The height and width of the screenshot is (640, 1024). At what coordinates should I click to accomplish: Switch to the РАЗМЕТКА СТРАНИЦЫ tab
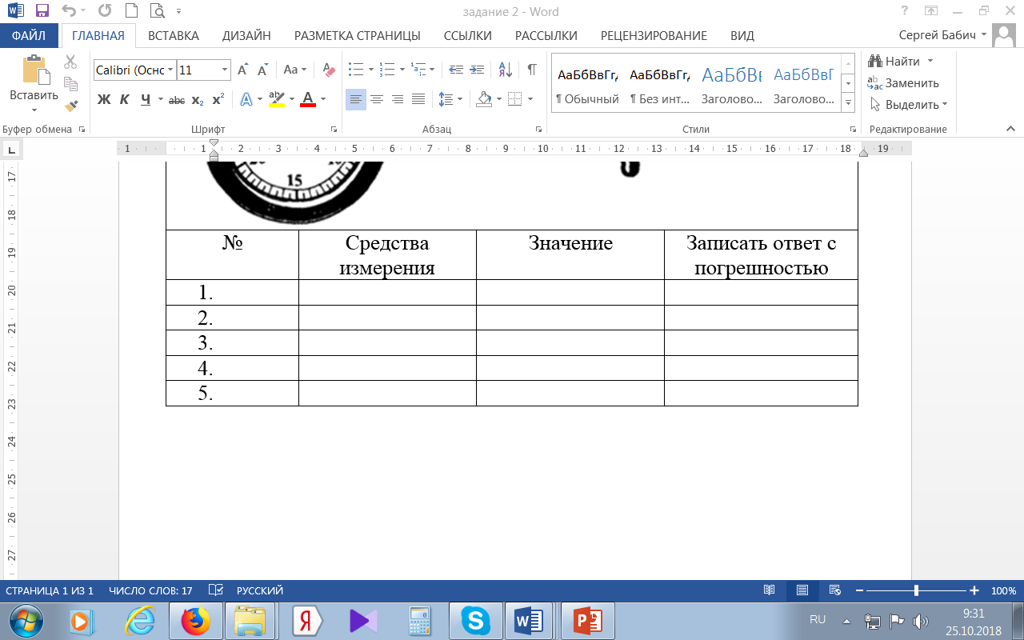(x=358, y=35)
